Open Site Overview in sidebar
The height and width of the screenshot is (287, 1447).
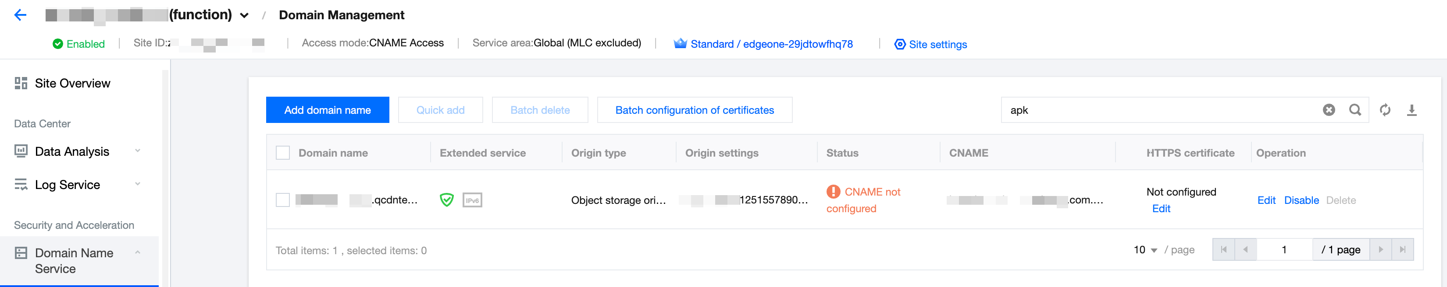tap(72, 84)
